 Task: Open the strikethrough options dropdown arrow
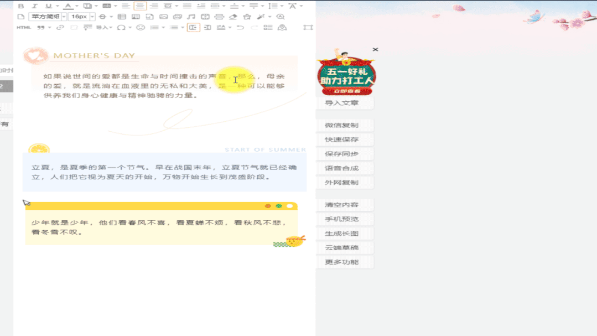pyautogui.click(x=111, y=17)
